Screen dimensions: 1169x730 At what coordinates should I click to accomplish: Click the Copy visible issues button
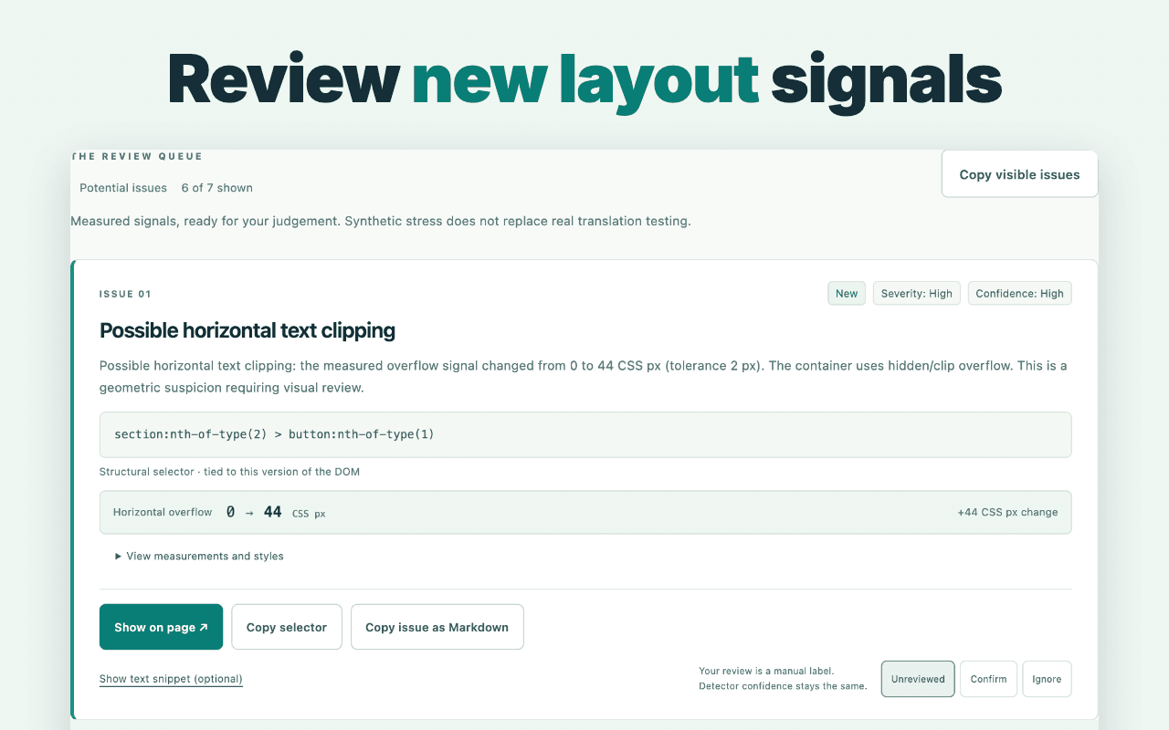pos(1019,174)
